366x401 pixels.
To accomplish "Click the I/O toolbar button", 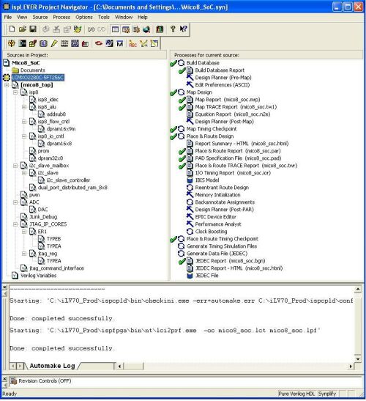I will (x=91, y=29).
